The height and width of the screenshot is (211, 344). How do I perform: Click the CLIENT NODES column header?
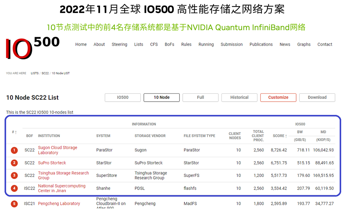[235, 136]
